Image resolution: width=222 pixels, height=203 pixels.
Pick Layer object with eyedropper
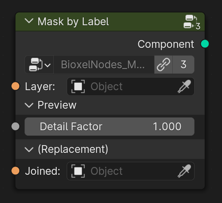184,86
